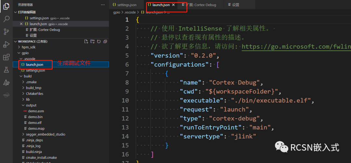Click the "Cortex Debug" name value
The image size is (351, 163).
[x=234, y=82]
